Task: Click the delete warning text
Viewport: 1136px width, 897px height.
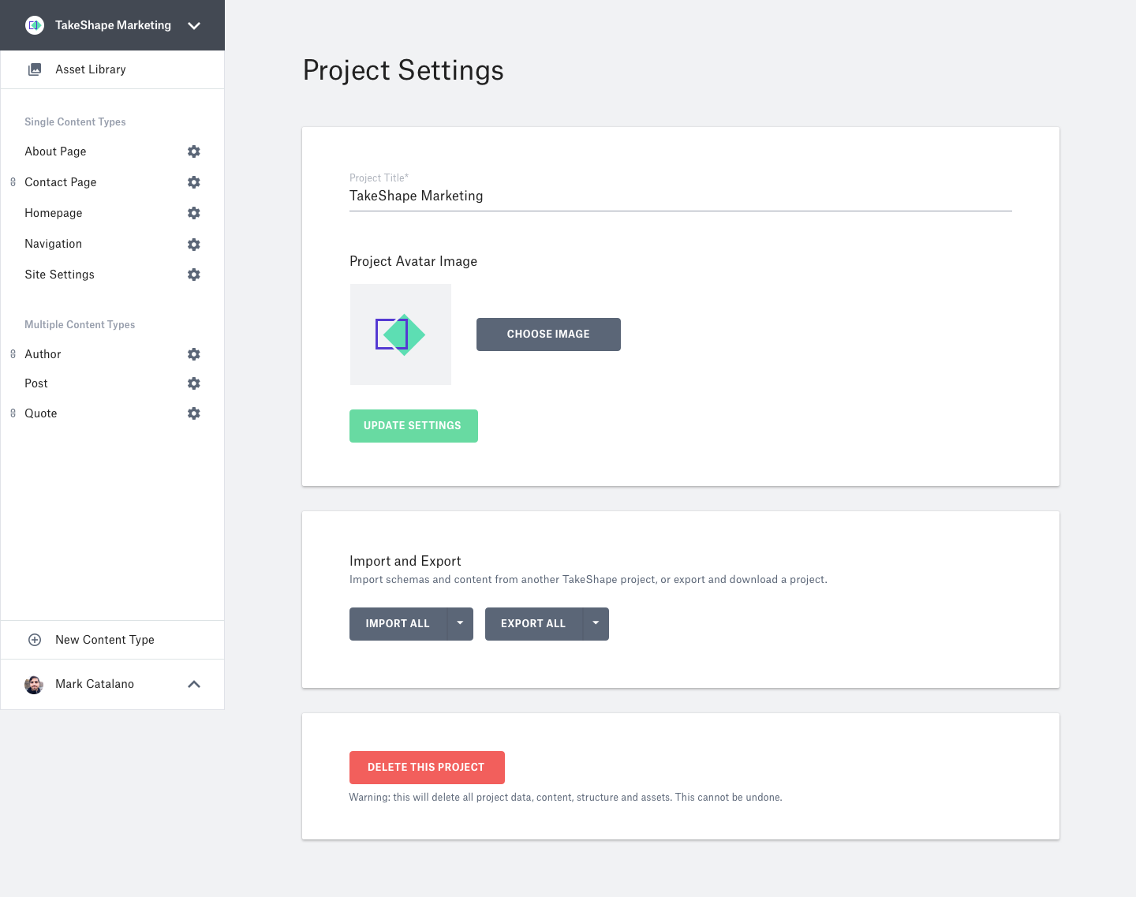Action: 566,798
